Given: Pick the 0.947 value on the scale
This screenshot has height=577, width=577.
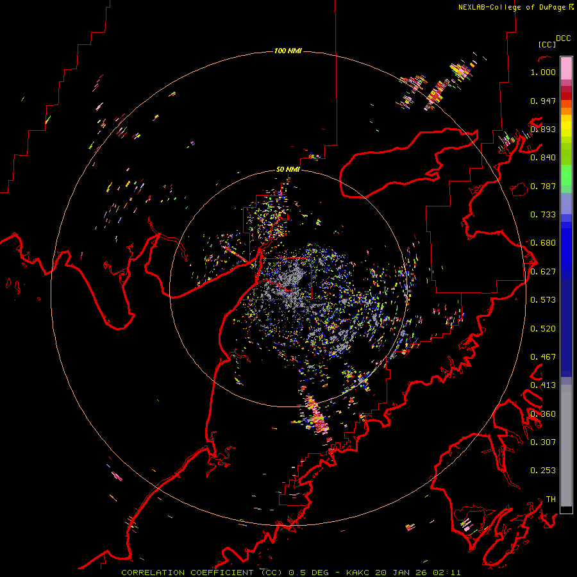Looking at the screenshot, I should [x=543, y=101].
